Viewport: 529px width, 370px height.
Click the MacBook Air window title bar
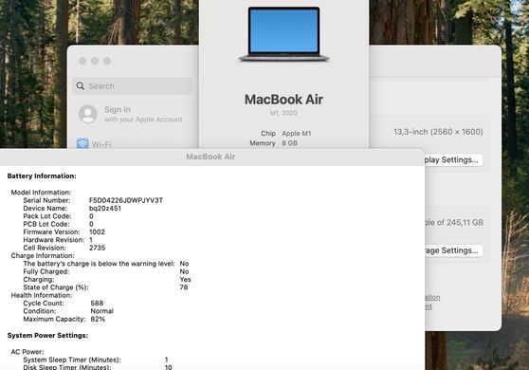(210, 157)
